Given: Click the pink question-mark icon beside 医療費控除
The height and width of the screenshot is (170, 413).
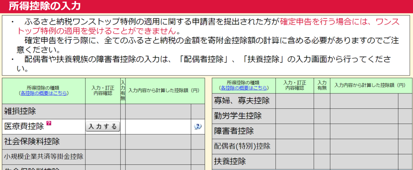Looking at the screenshot, I should 48,123.
